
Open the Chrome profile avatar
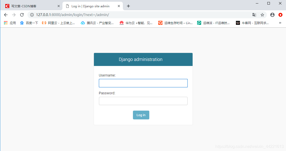pyautogui.click(x=272, y=15)
